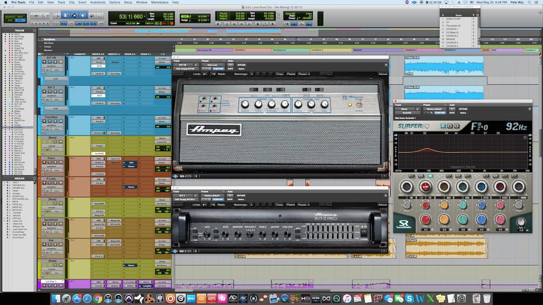Open Finder from the Dock
Viewport: 543px width, 305px height.
pos(56,299)
